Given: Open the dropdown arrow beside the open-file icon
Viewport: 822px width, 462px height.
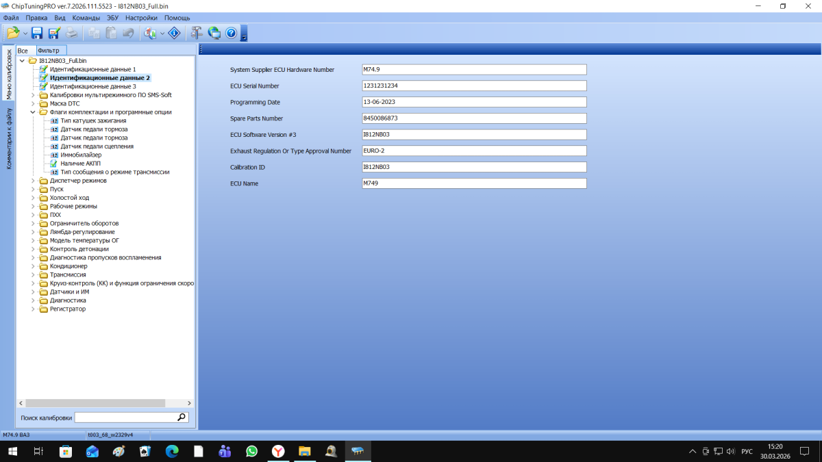Looking at the screenshot, I should [25, 33].
